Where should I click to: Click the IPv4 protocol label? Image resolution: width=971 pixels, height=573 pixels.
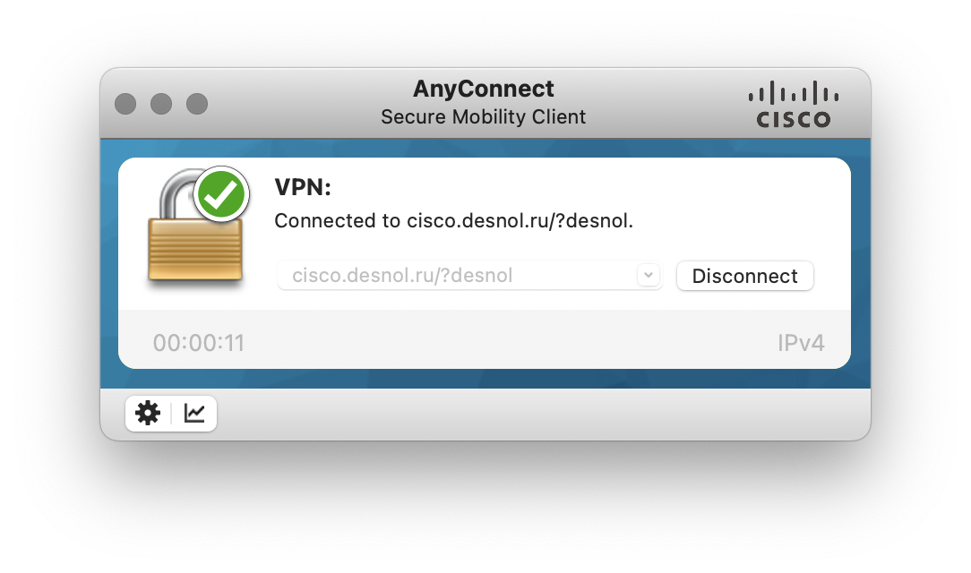tap(801, 343)
